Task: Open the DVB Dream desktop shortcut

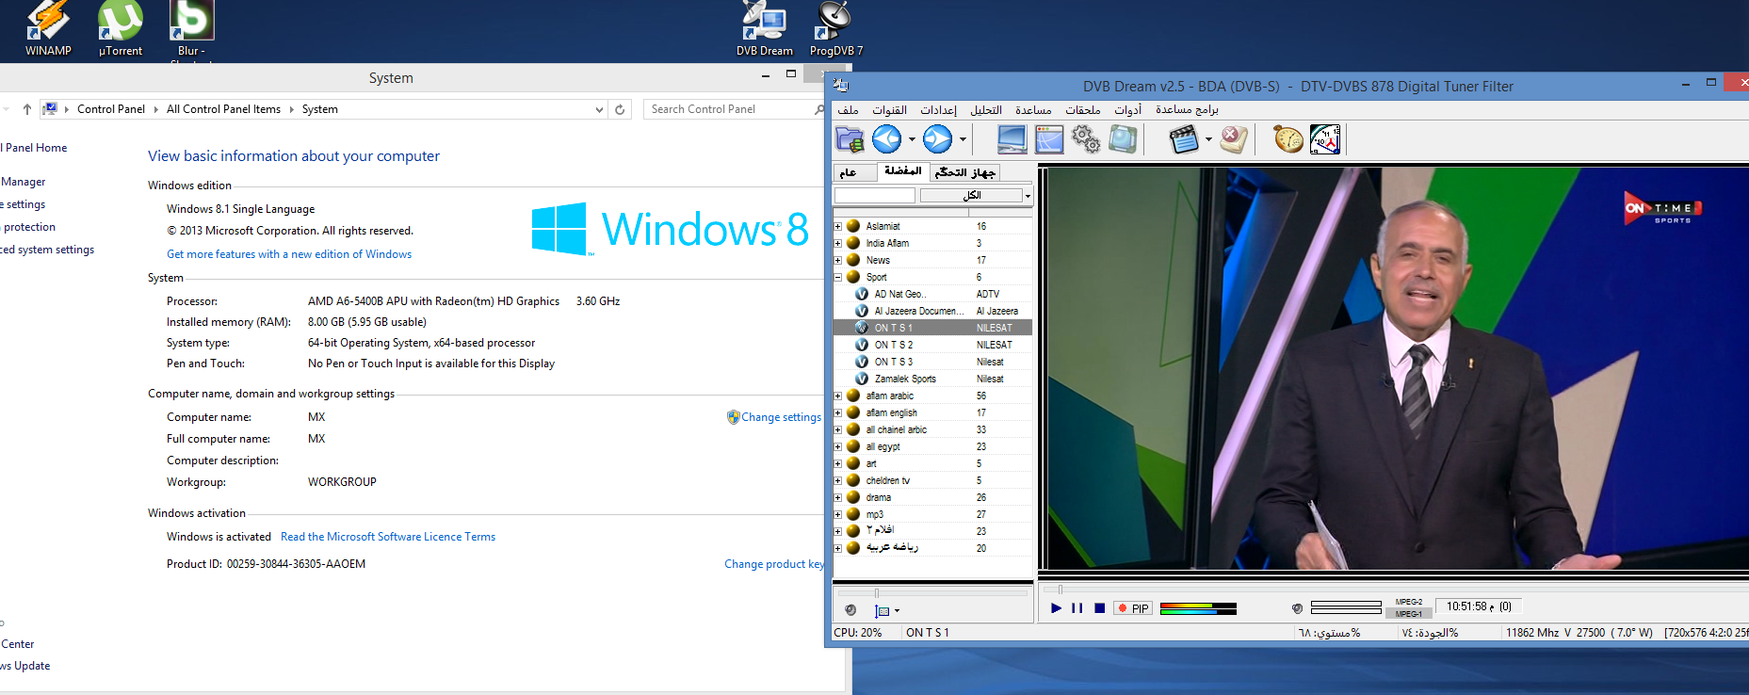Action: [x=764, y=29]
